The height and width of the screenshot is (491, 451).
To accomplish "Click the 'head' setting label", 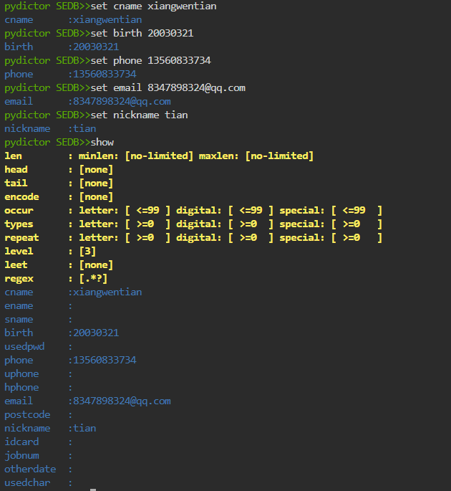I will click(16, 169).
